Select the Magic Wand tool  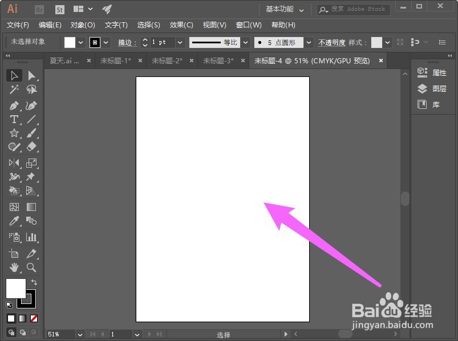pyautogui.click(x=14, y=90)
